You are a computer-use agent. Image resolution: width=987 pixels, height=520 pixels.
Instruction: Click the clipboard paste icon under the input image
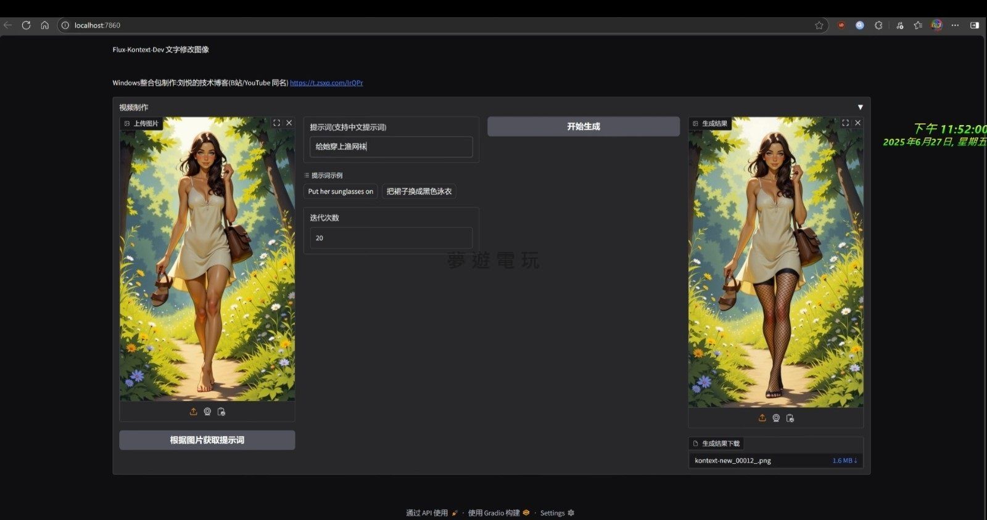pyautogui.click(x=221, y=412)
